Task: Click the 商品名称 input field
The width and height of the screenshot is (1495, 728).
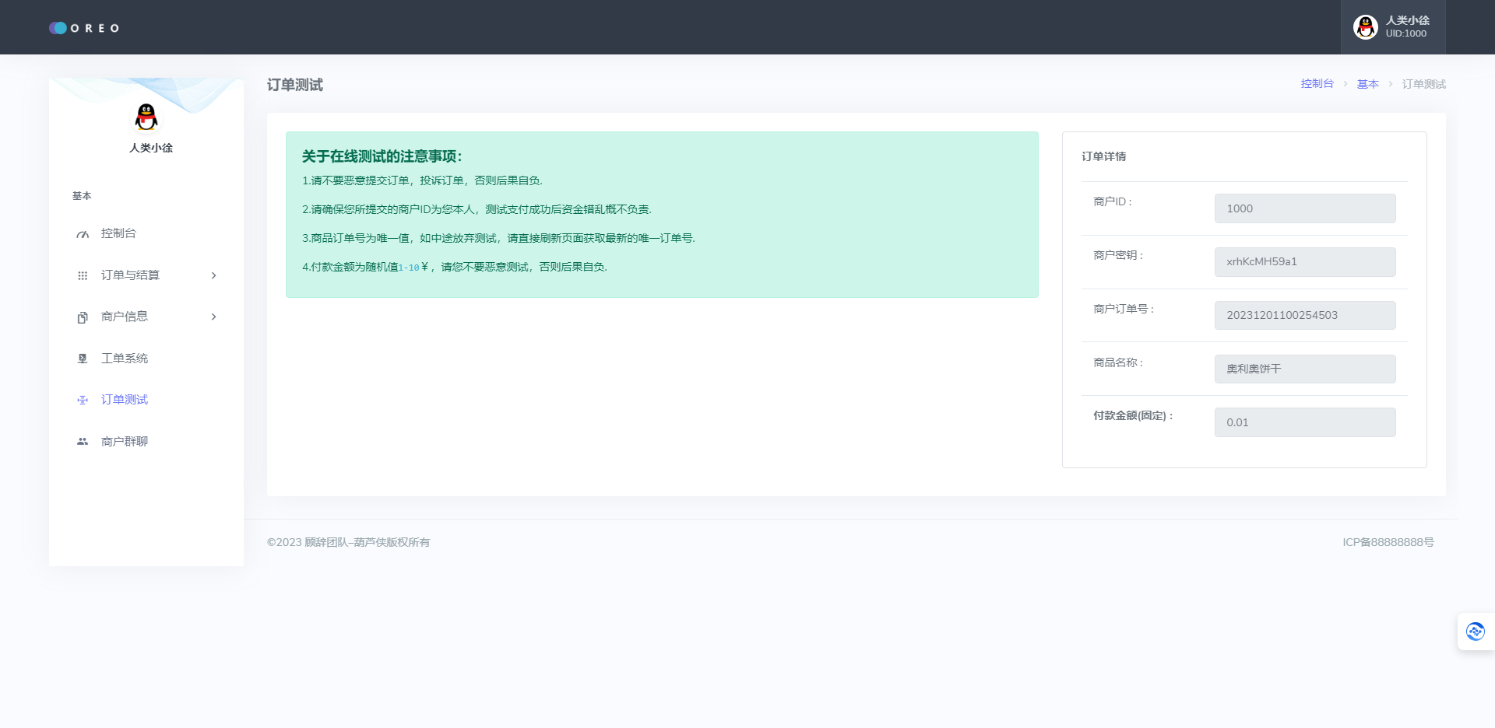Action: 1305,369
